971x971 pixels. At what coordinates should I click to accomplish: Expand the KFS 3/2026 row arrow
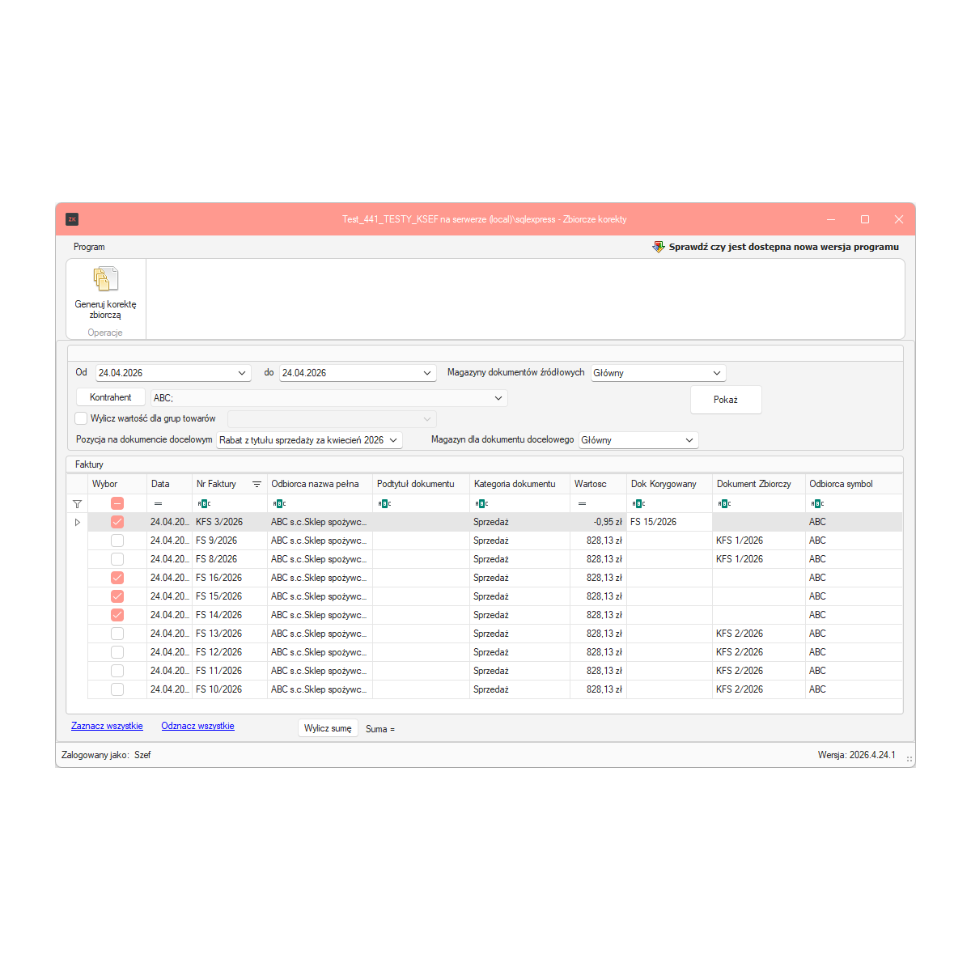(78, 522)
